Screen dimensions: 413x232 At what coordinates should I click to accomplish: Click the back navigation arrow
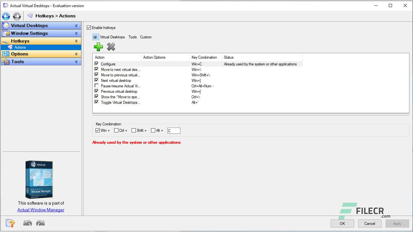click(6, 16)
